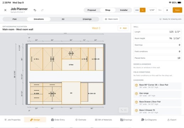This screenshot has width=184, height=128.
Task: Select base corner cabinet B-C90-2D
Action: pos(92,94)
